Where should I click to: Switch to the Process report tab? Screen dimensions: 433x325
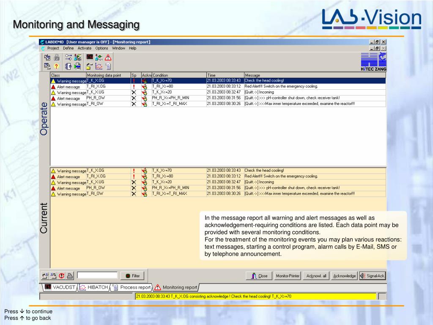(x=132, y=287)
